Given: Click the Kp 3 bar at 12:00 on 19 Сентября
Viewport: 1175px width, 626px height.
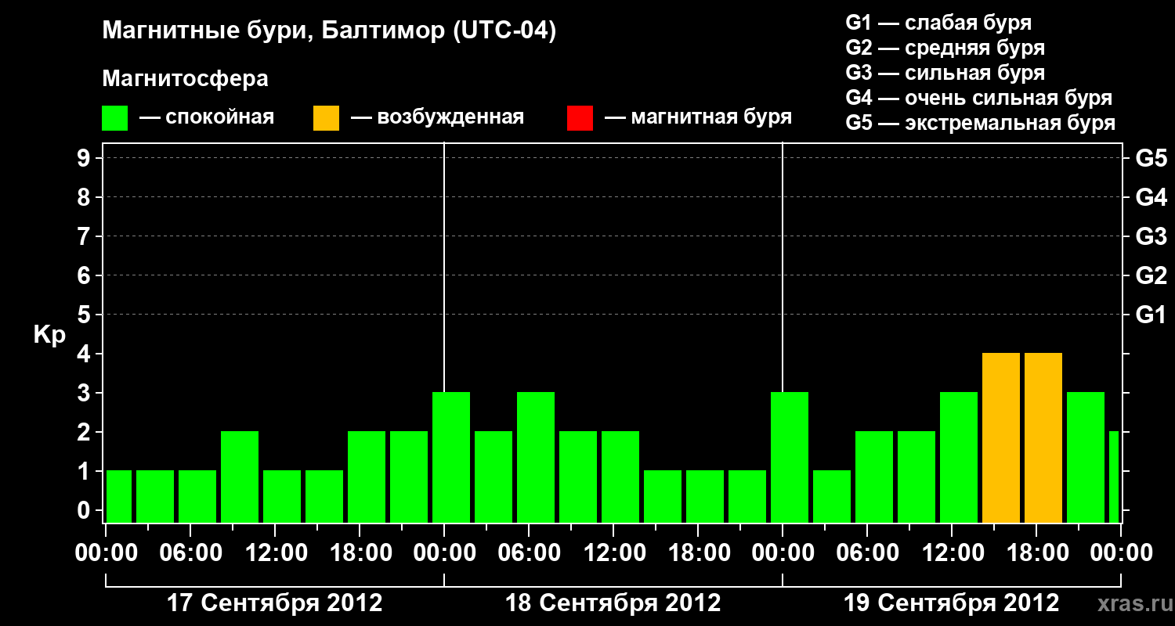Looking at the screenshot, I should pos(959,458).
